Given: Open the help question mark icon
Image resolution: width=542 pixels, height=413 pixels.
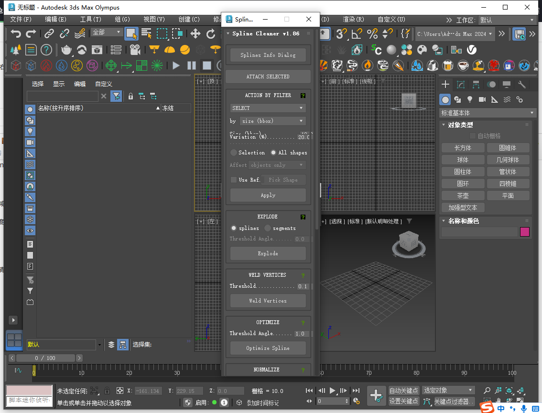Looking at the screenshot, I should point(46,50).
